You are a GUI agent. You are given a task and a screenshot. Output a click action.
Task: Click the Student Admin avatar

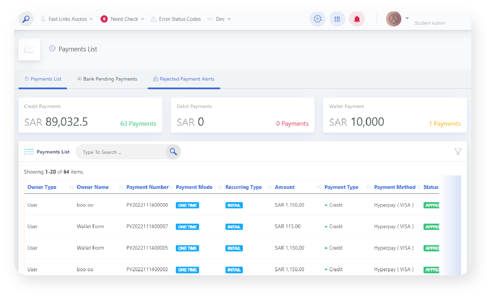pos(394,19)
